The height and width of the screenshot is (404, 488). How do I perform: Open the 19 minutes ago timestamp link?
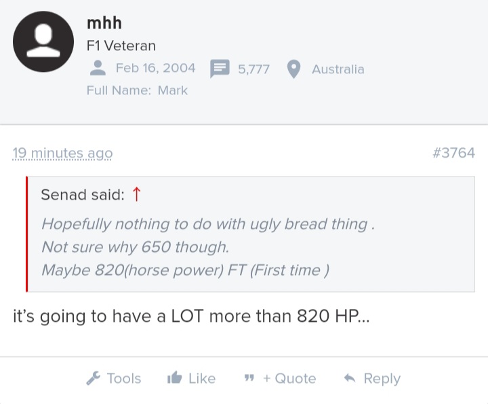click(x=62, y=153)
